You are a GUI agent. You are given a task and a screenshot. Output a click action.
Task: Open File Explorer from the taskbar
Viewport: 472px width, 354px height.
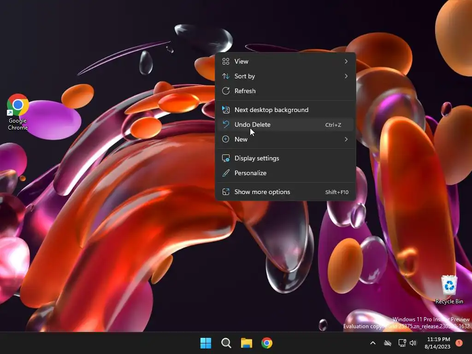point(247,343)
